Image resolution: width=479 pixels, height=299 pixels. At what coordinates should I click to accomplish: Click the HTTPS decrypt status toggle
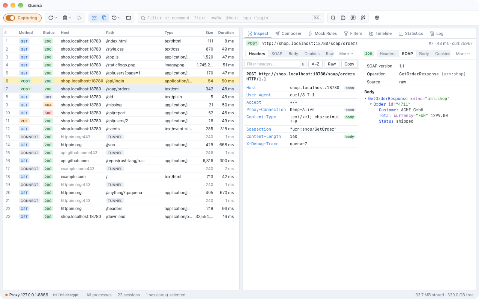(66, 295)
